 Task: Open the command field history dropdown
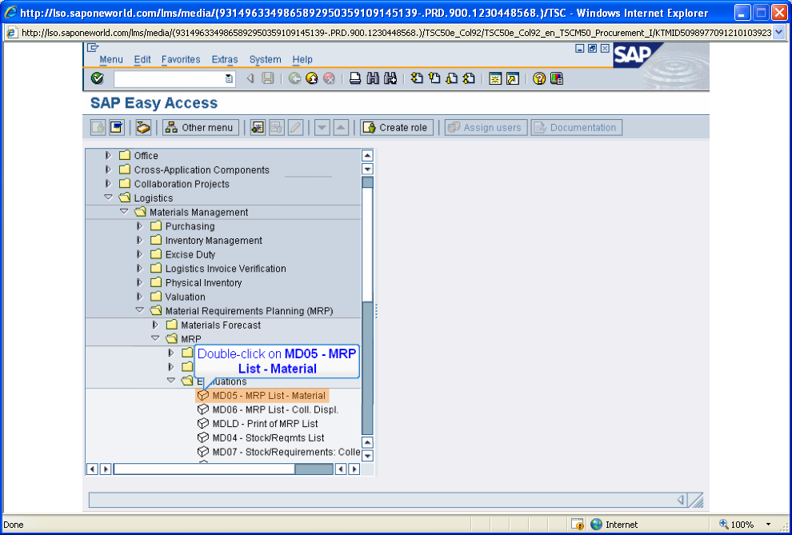point(229,78)
